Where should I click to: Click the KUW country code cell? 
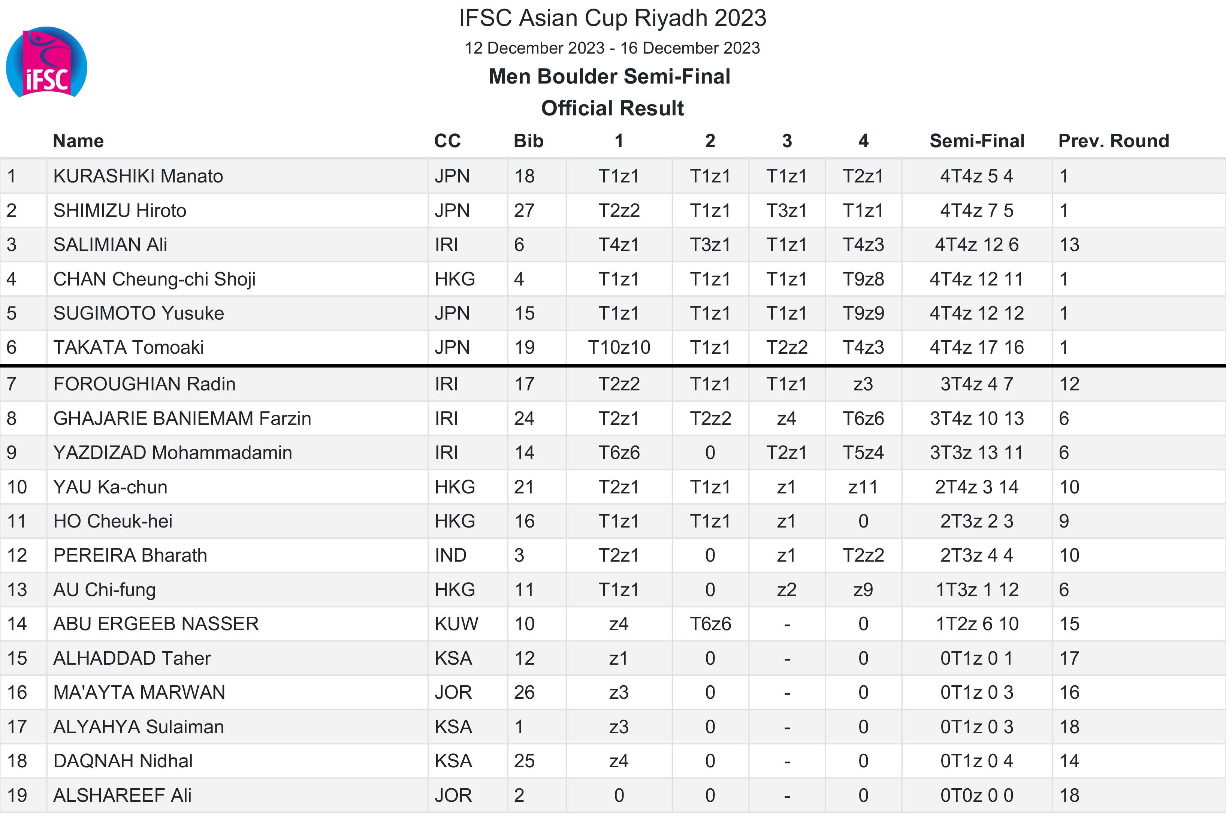tap(456, 624)
